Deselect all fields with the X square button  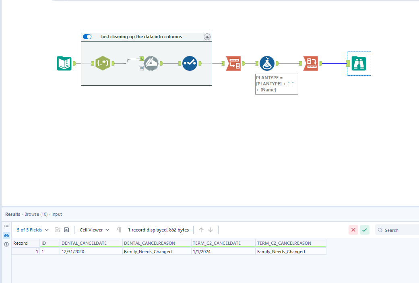pos(66,229)
